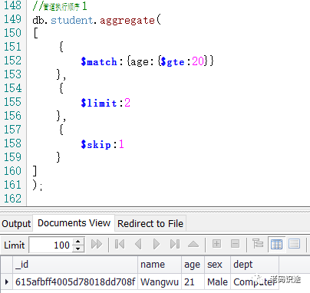
Task: Click the up triangle icon in toolbar
Action: click(x=193, y=245)
